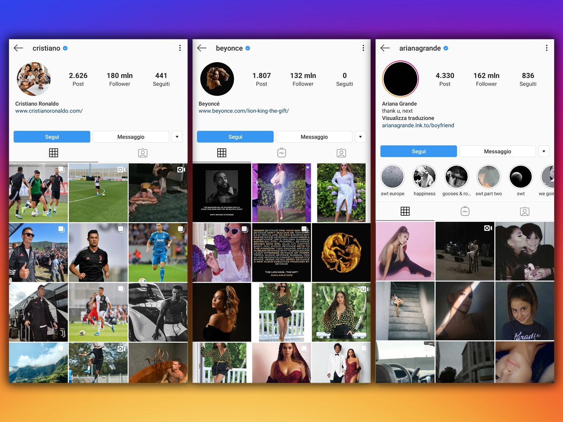
Task: Click Visualizza traduzione in Ariana bio
Action: pyautogui.click(x=408, y=118)
